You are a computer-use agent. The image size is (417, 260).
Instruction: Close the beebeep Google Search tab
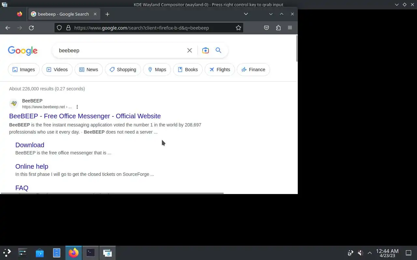[x=95, y=14]
